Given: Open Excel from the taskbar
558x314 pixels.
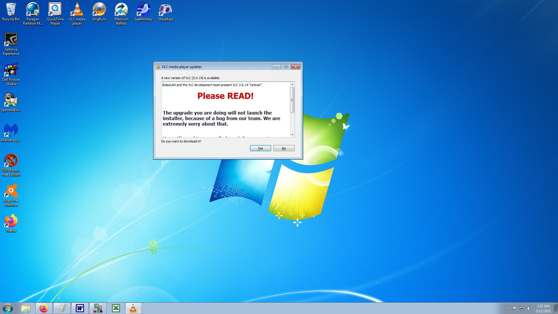Looking at the screenshot, I should click(116, 308).
